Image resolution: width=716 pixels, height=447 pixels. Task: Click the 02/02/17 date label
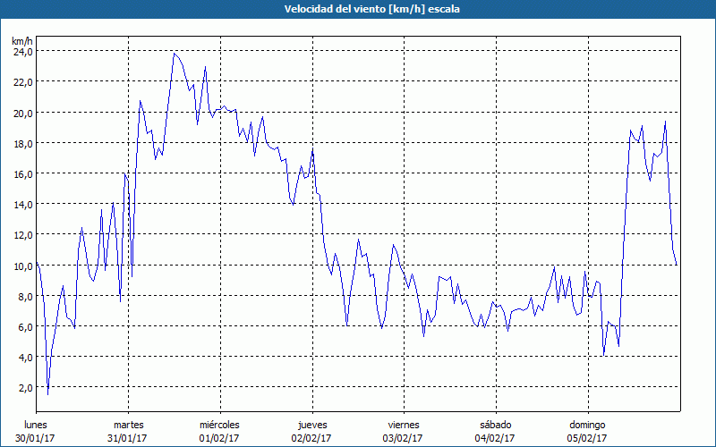pyautogui.click(x=311, y=438)
